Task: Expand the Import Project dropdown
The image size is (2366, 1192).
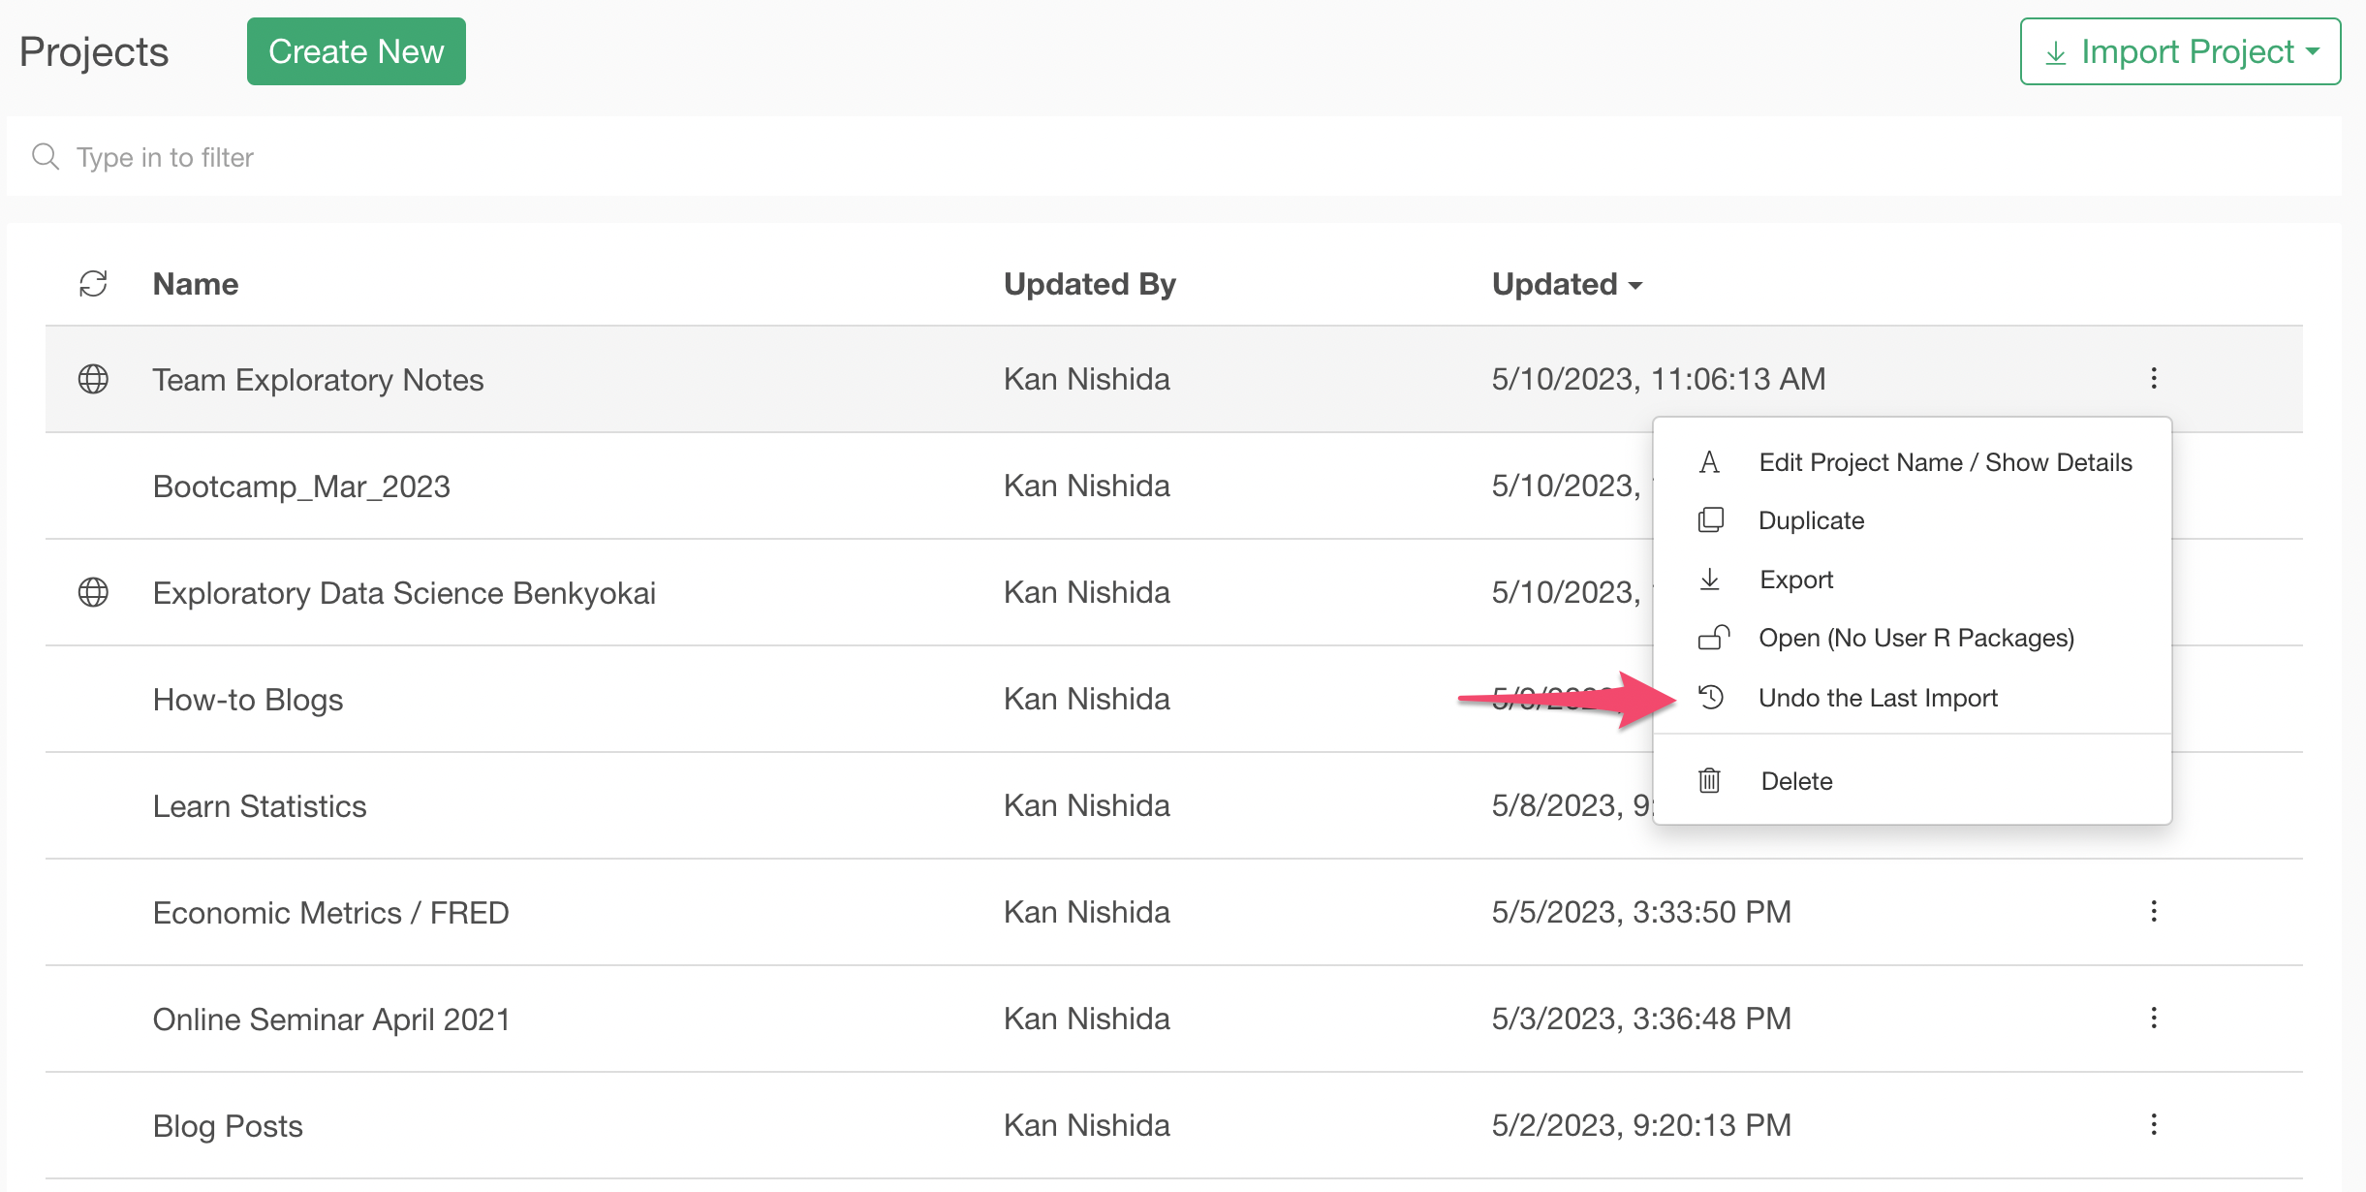Action: tap(2180, 51)
